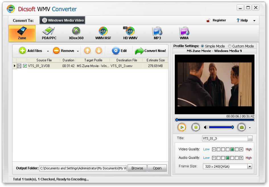Click High label for Audio Quality
This screenshot has height=187, width=269.
pyautogui.click(x=249, y=158)
